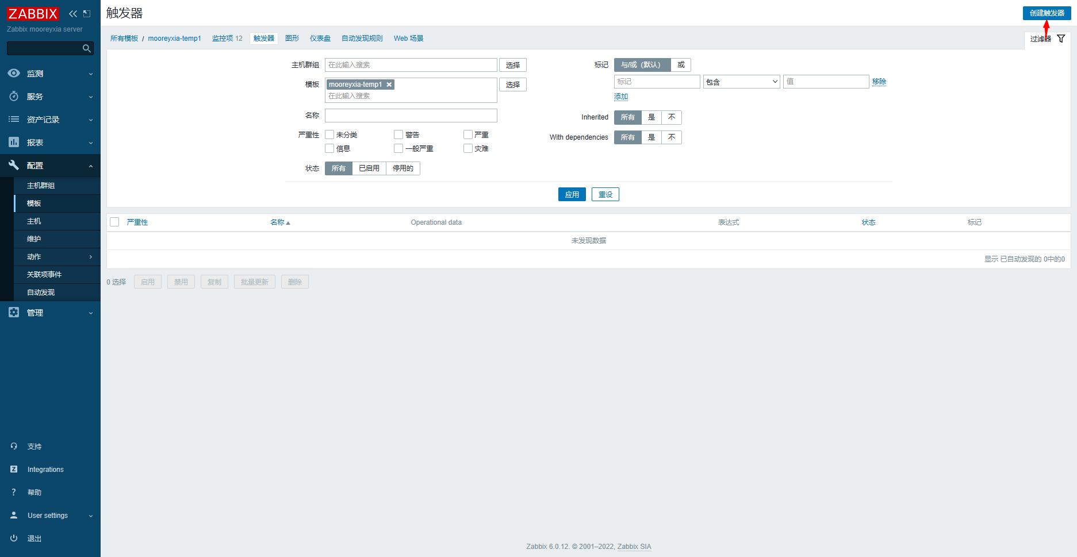The height and width of the screenshot is (557, 1077).
Task: Click the support headset icon
Action: [14, 446]
